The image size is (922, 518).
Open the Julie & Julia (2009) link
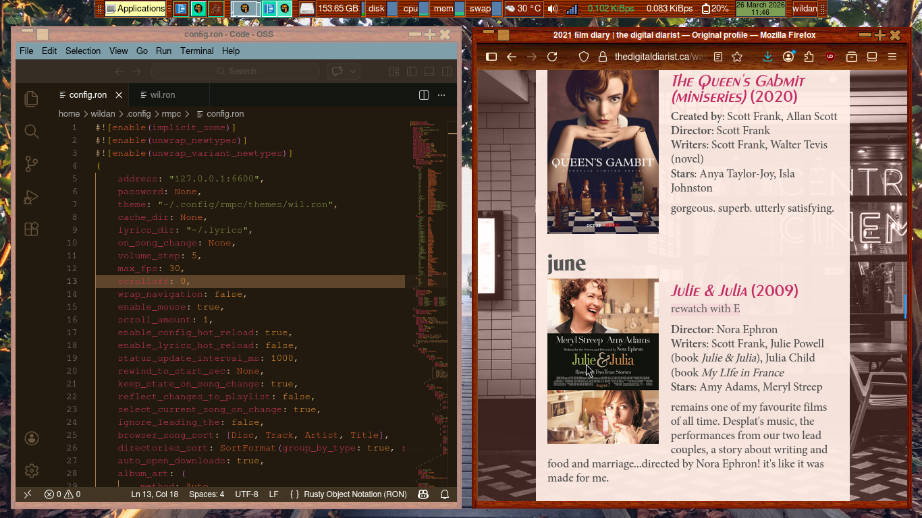click(734, 291)
